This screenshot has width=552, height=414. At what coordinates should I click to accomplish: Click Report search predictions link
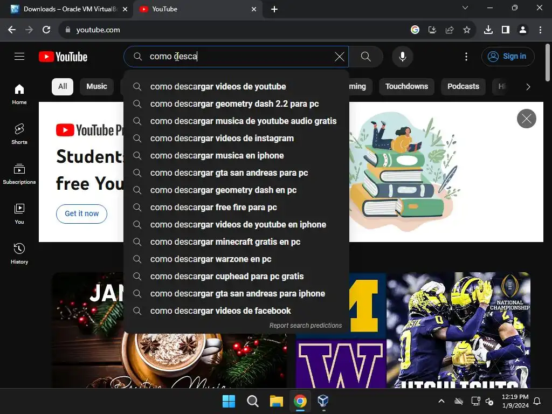tap(306, 326)
